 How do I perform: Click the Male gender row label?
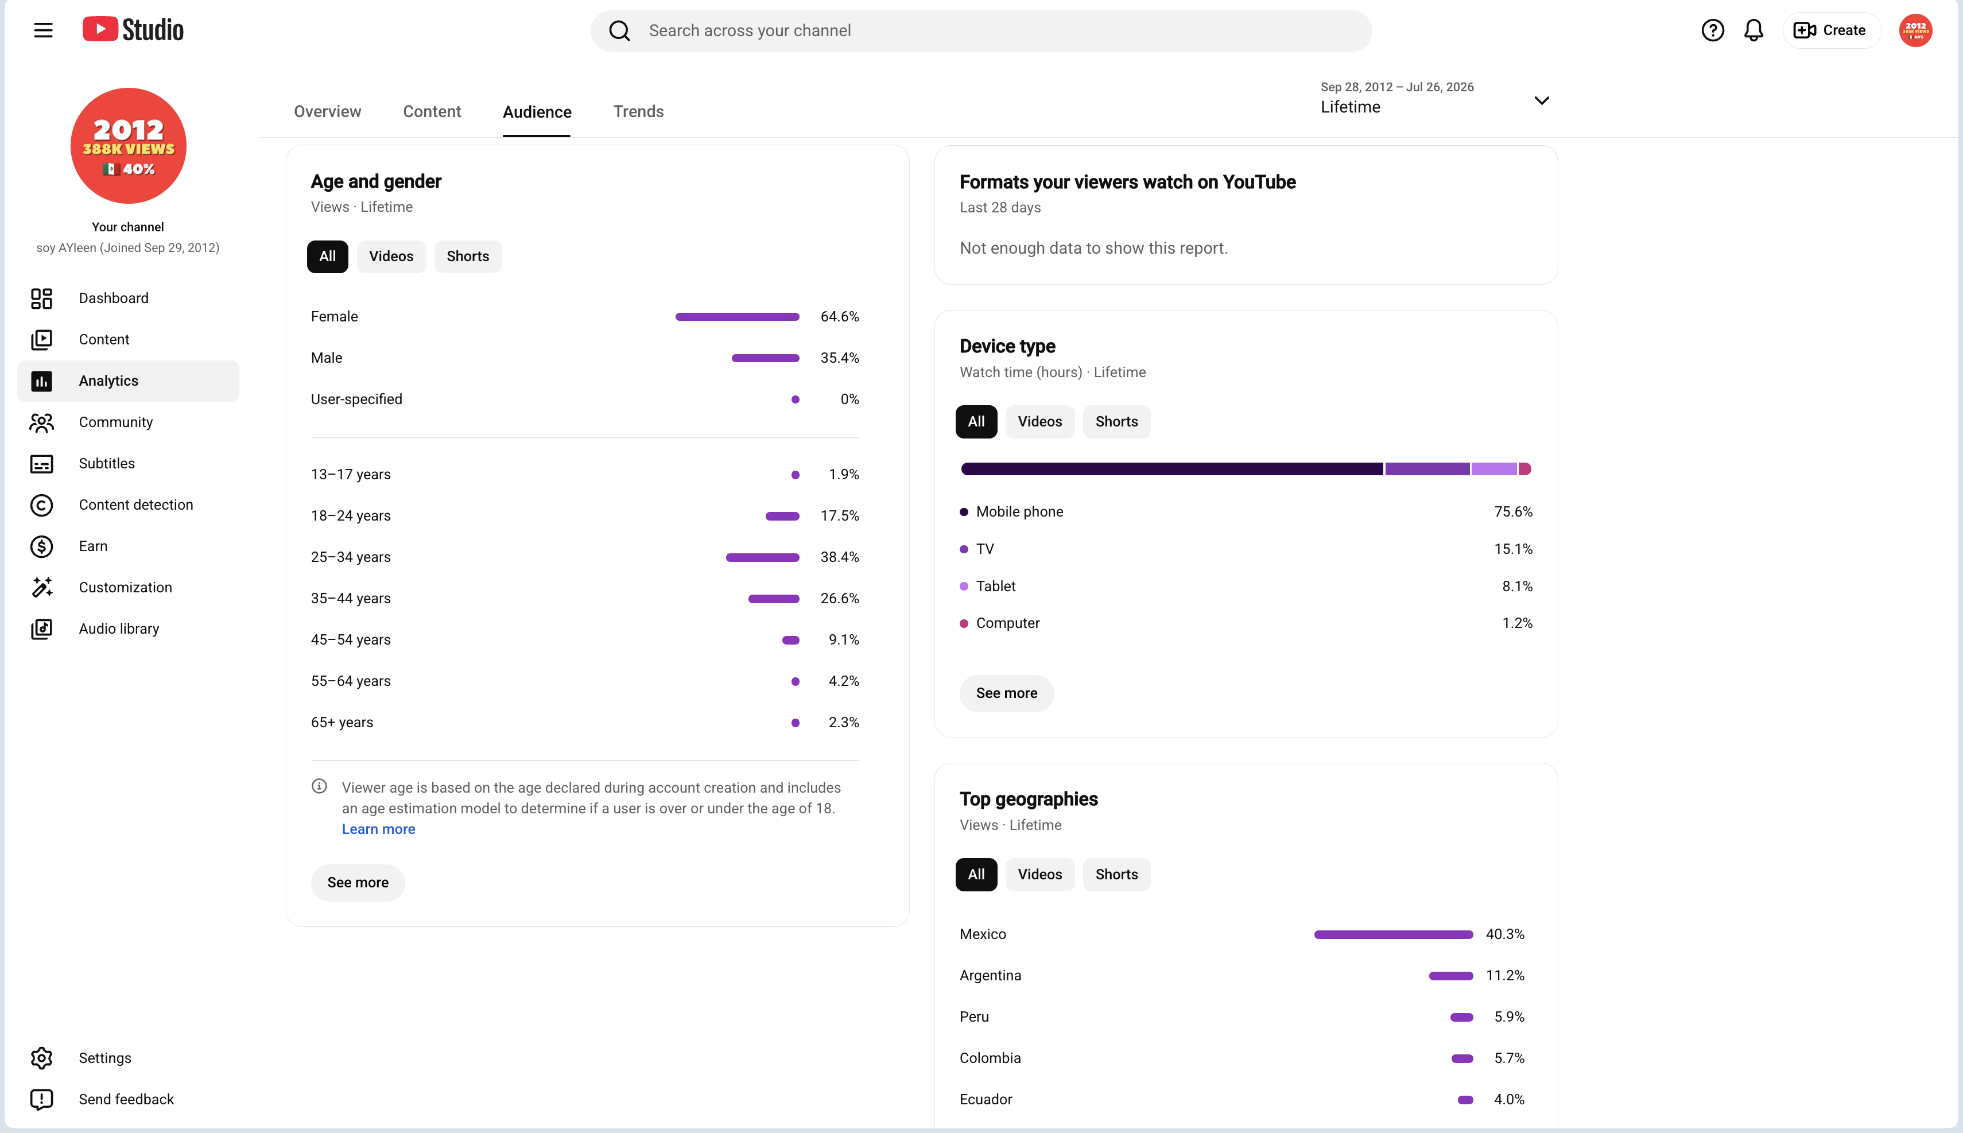[327, 358]
